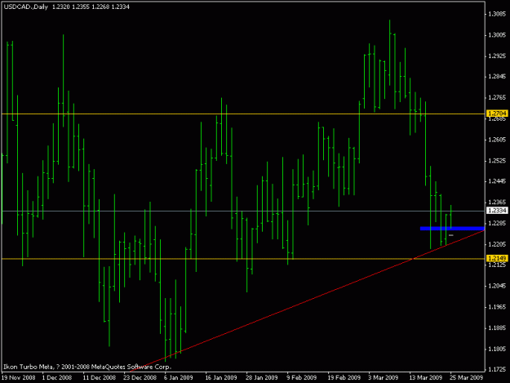
Task: Click the yellow 1.2704 price label
Action: (x=497, y=114)
